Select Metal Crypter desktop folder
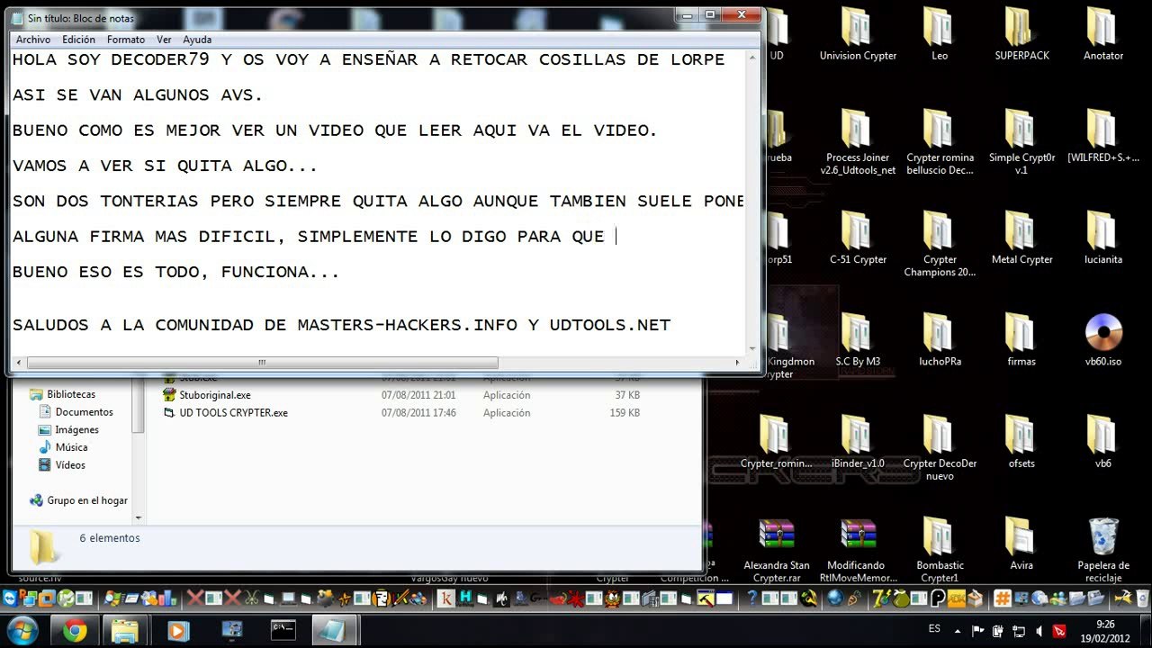 [1021, 238]
